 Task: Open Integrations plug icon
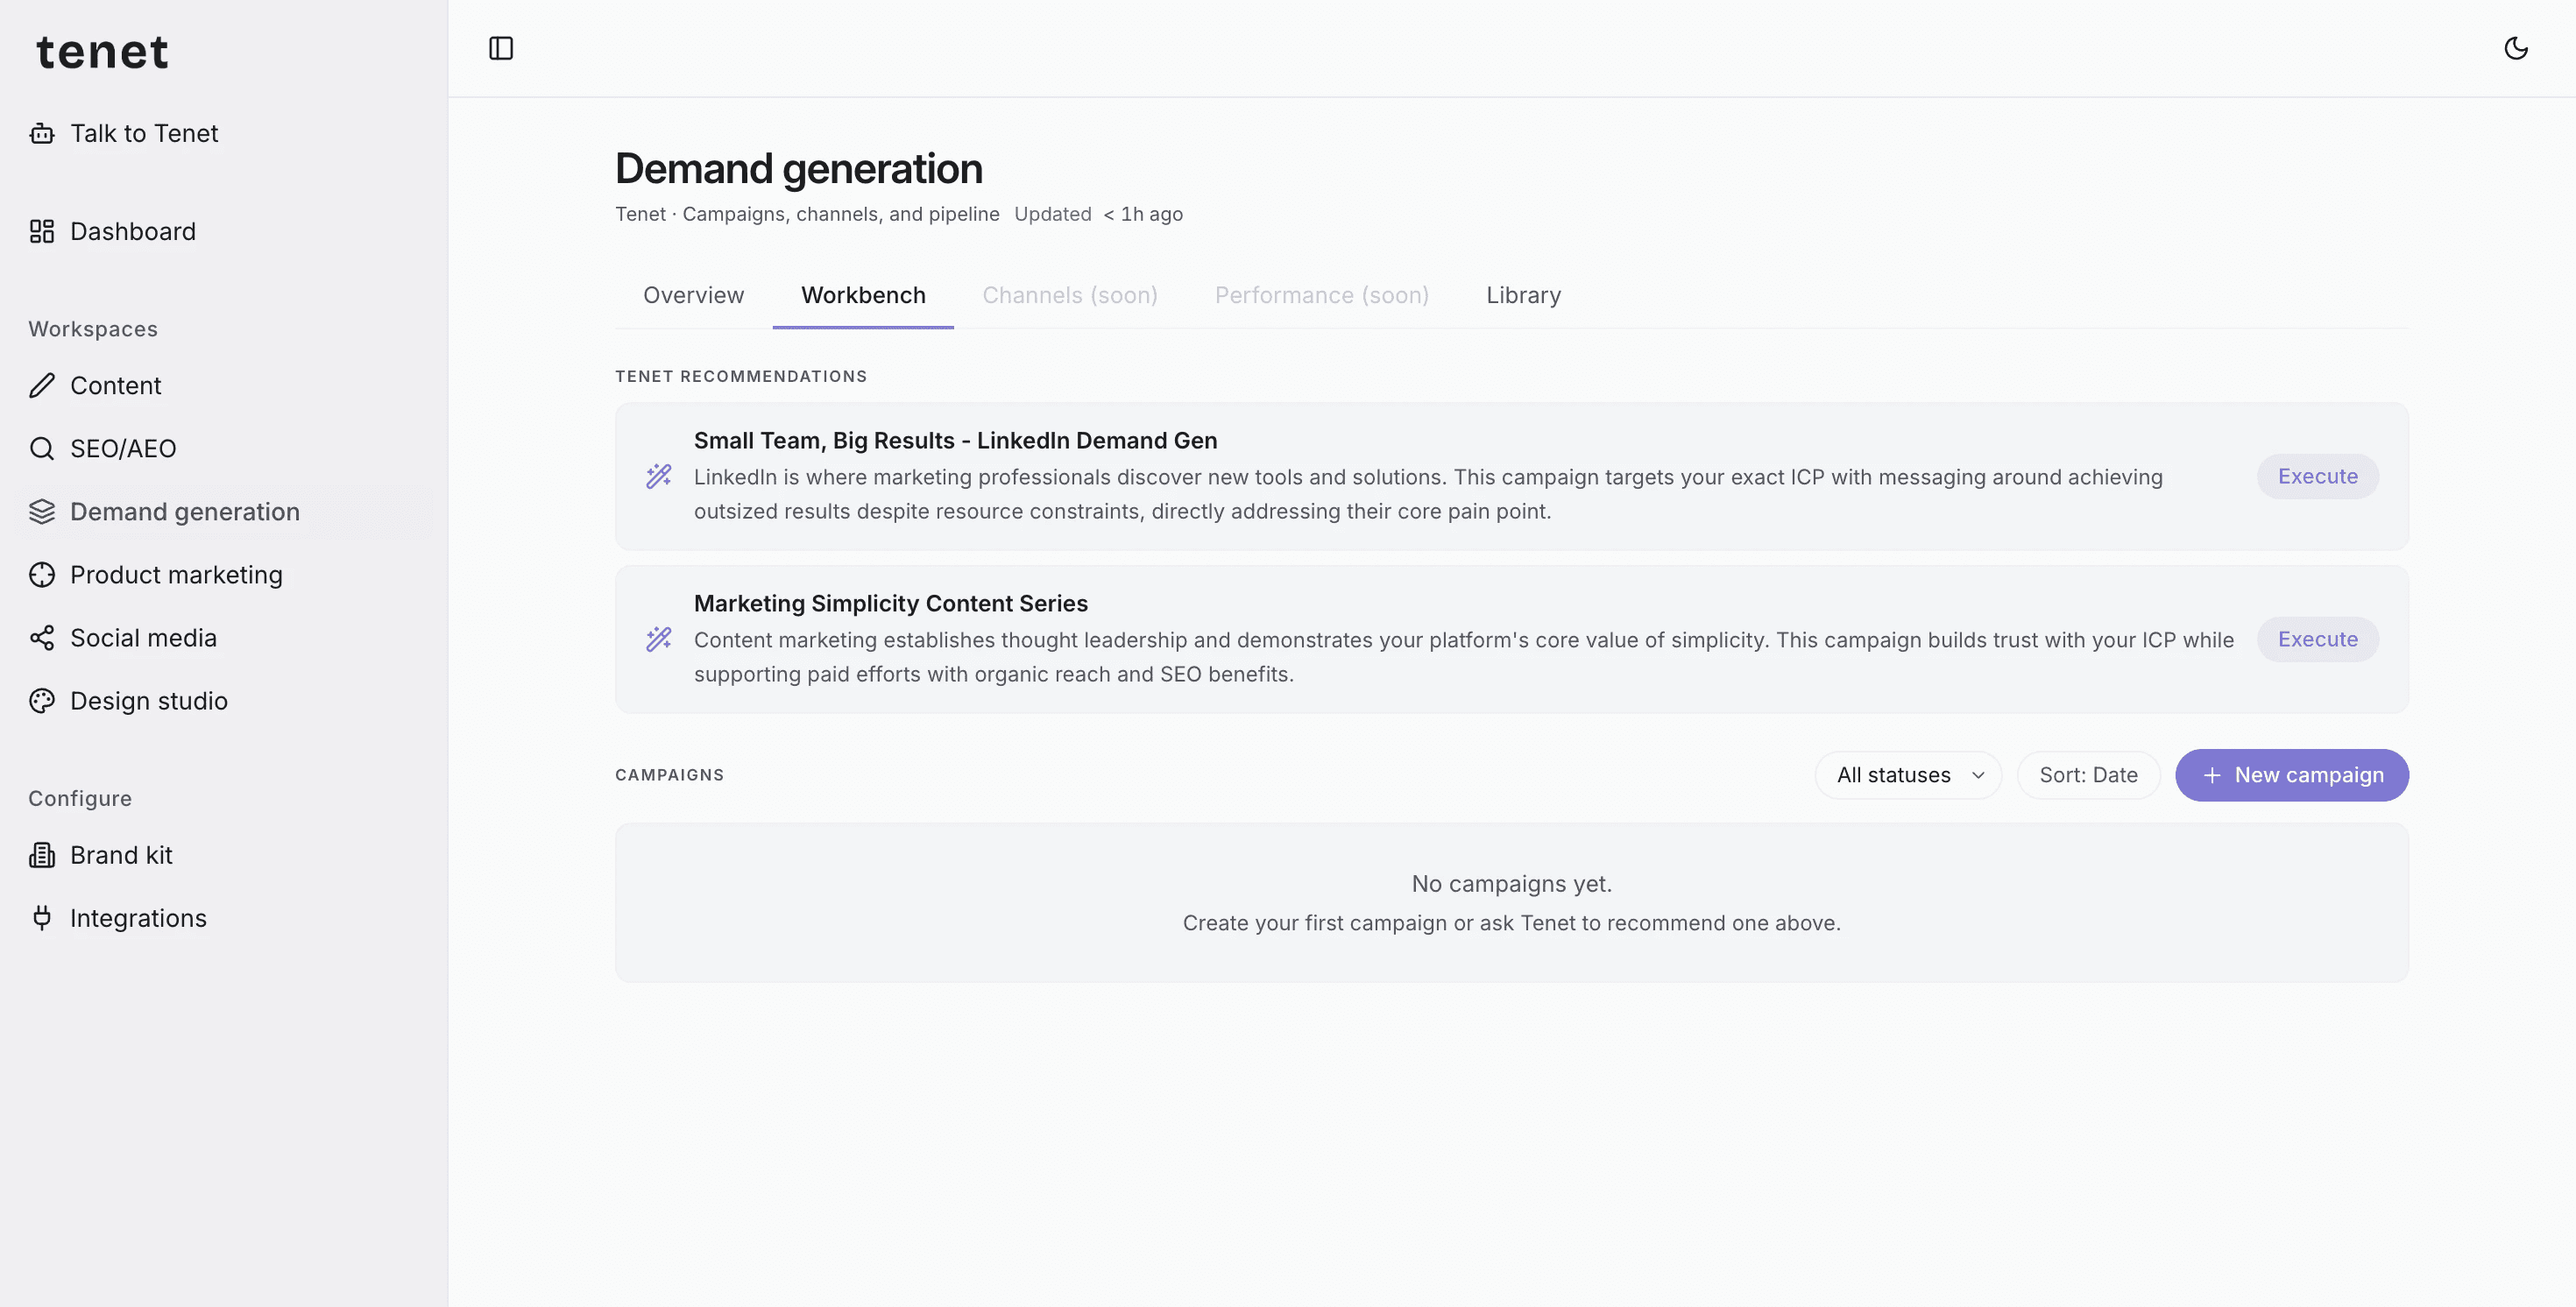pyautogui.click(x=42, y=918)
